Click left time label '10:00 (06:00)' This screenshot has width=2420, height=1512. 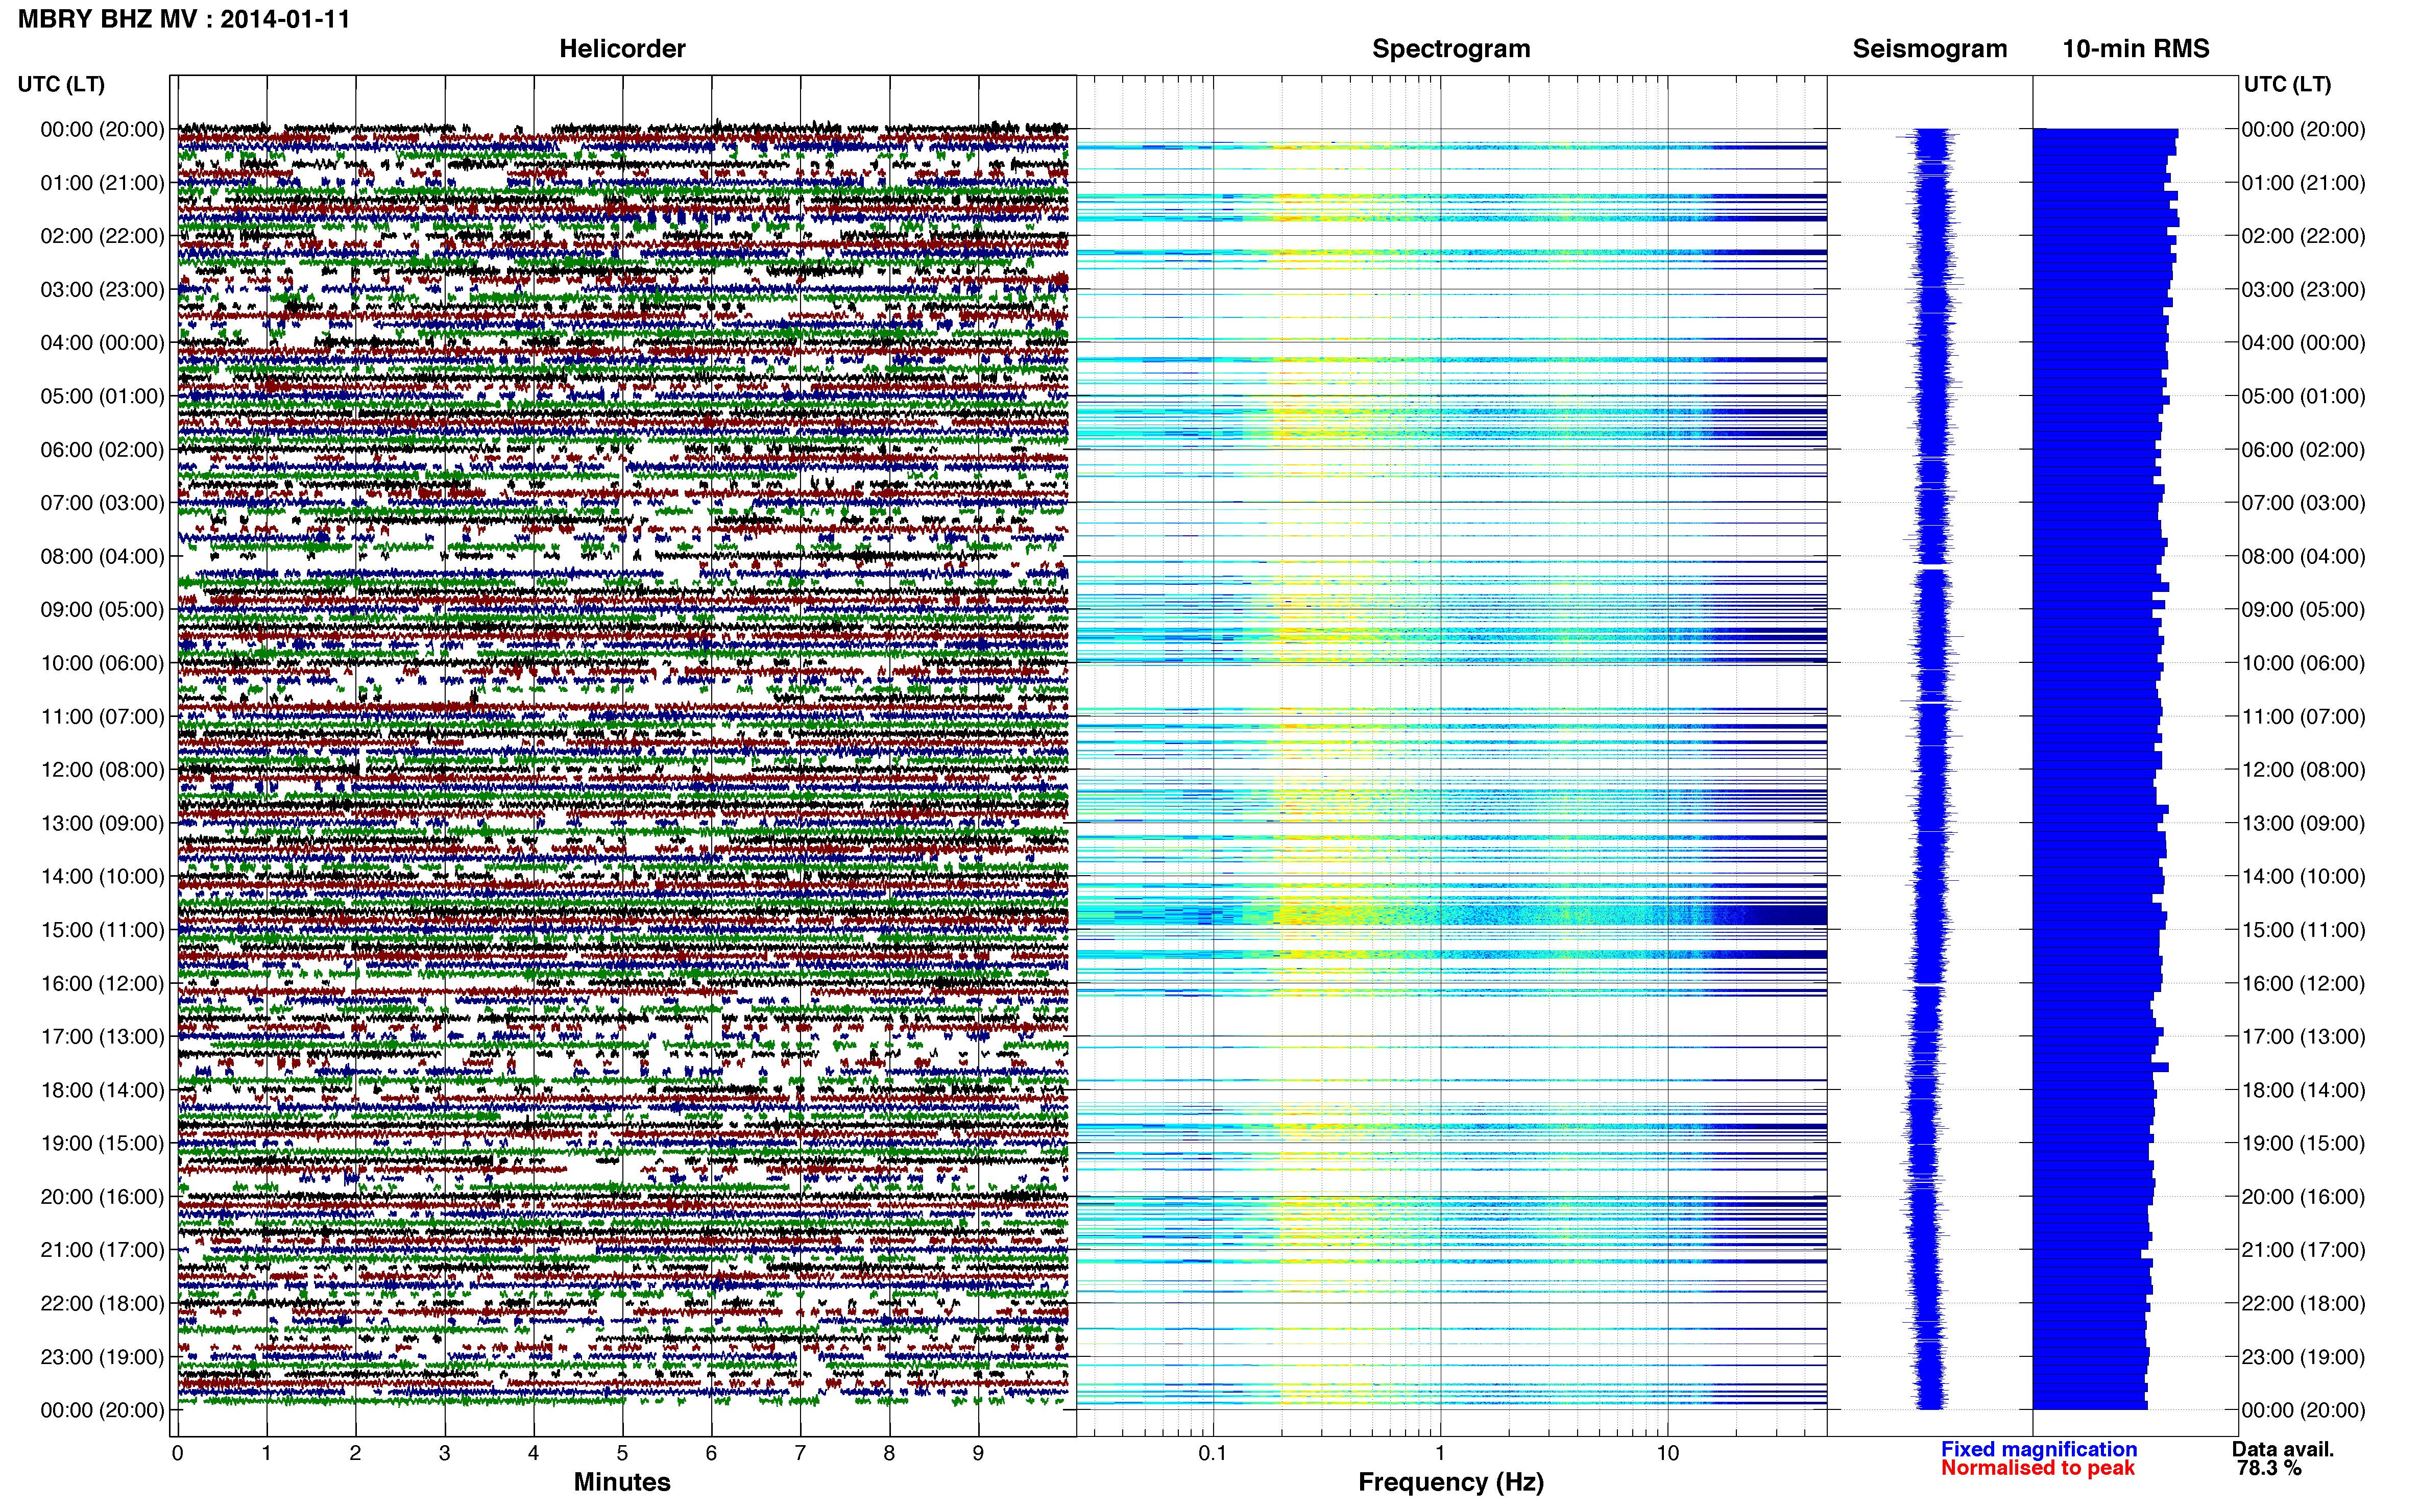(x=102, y=663)
